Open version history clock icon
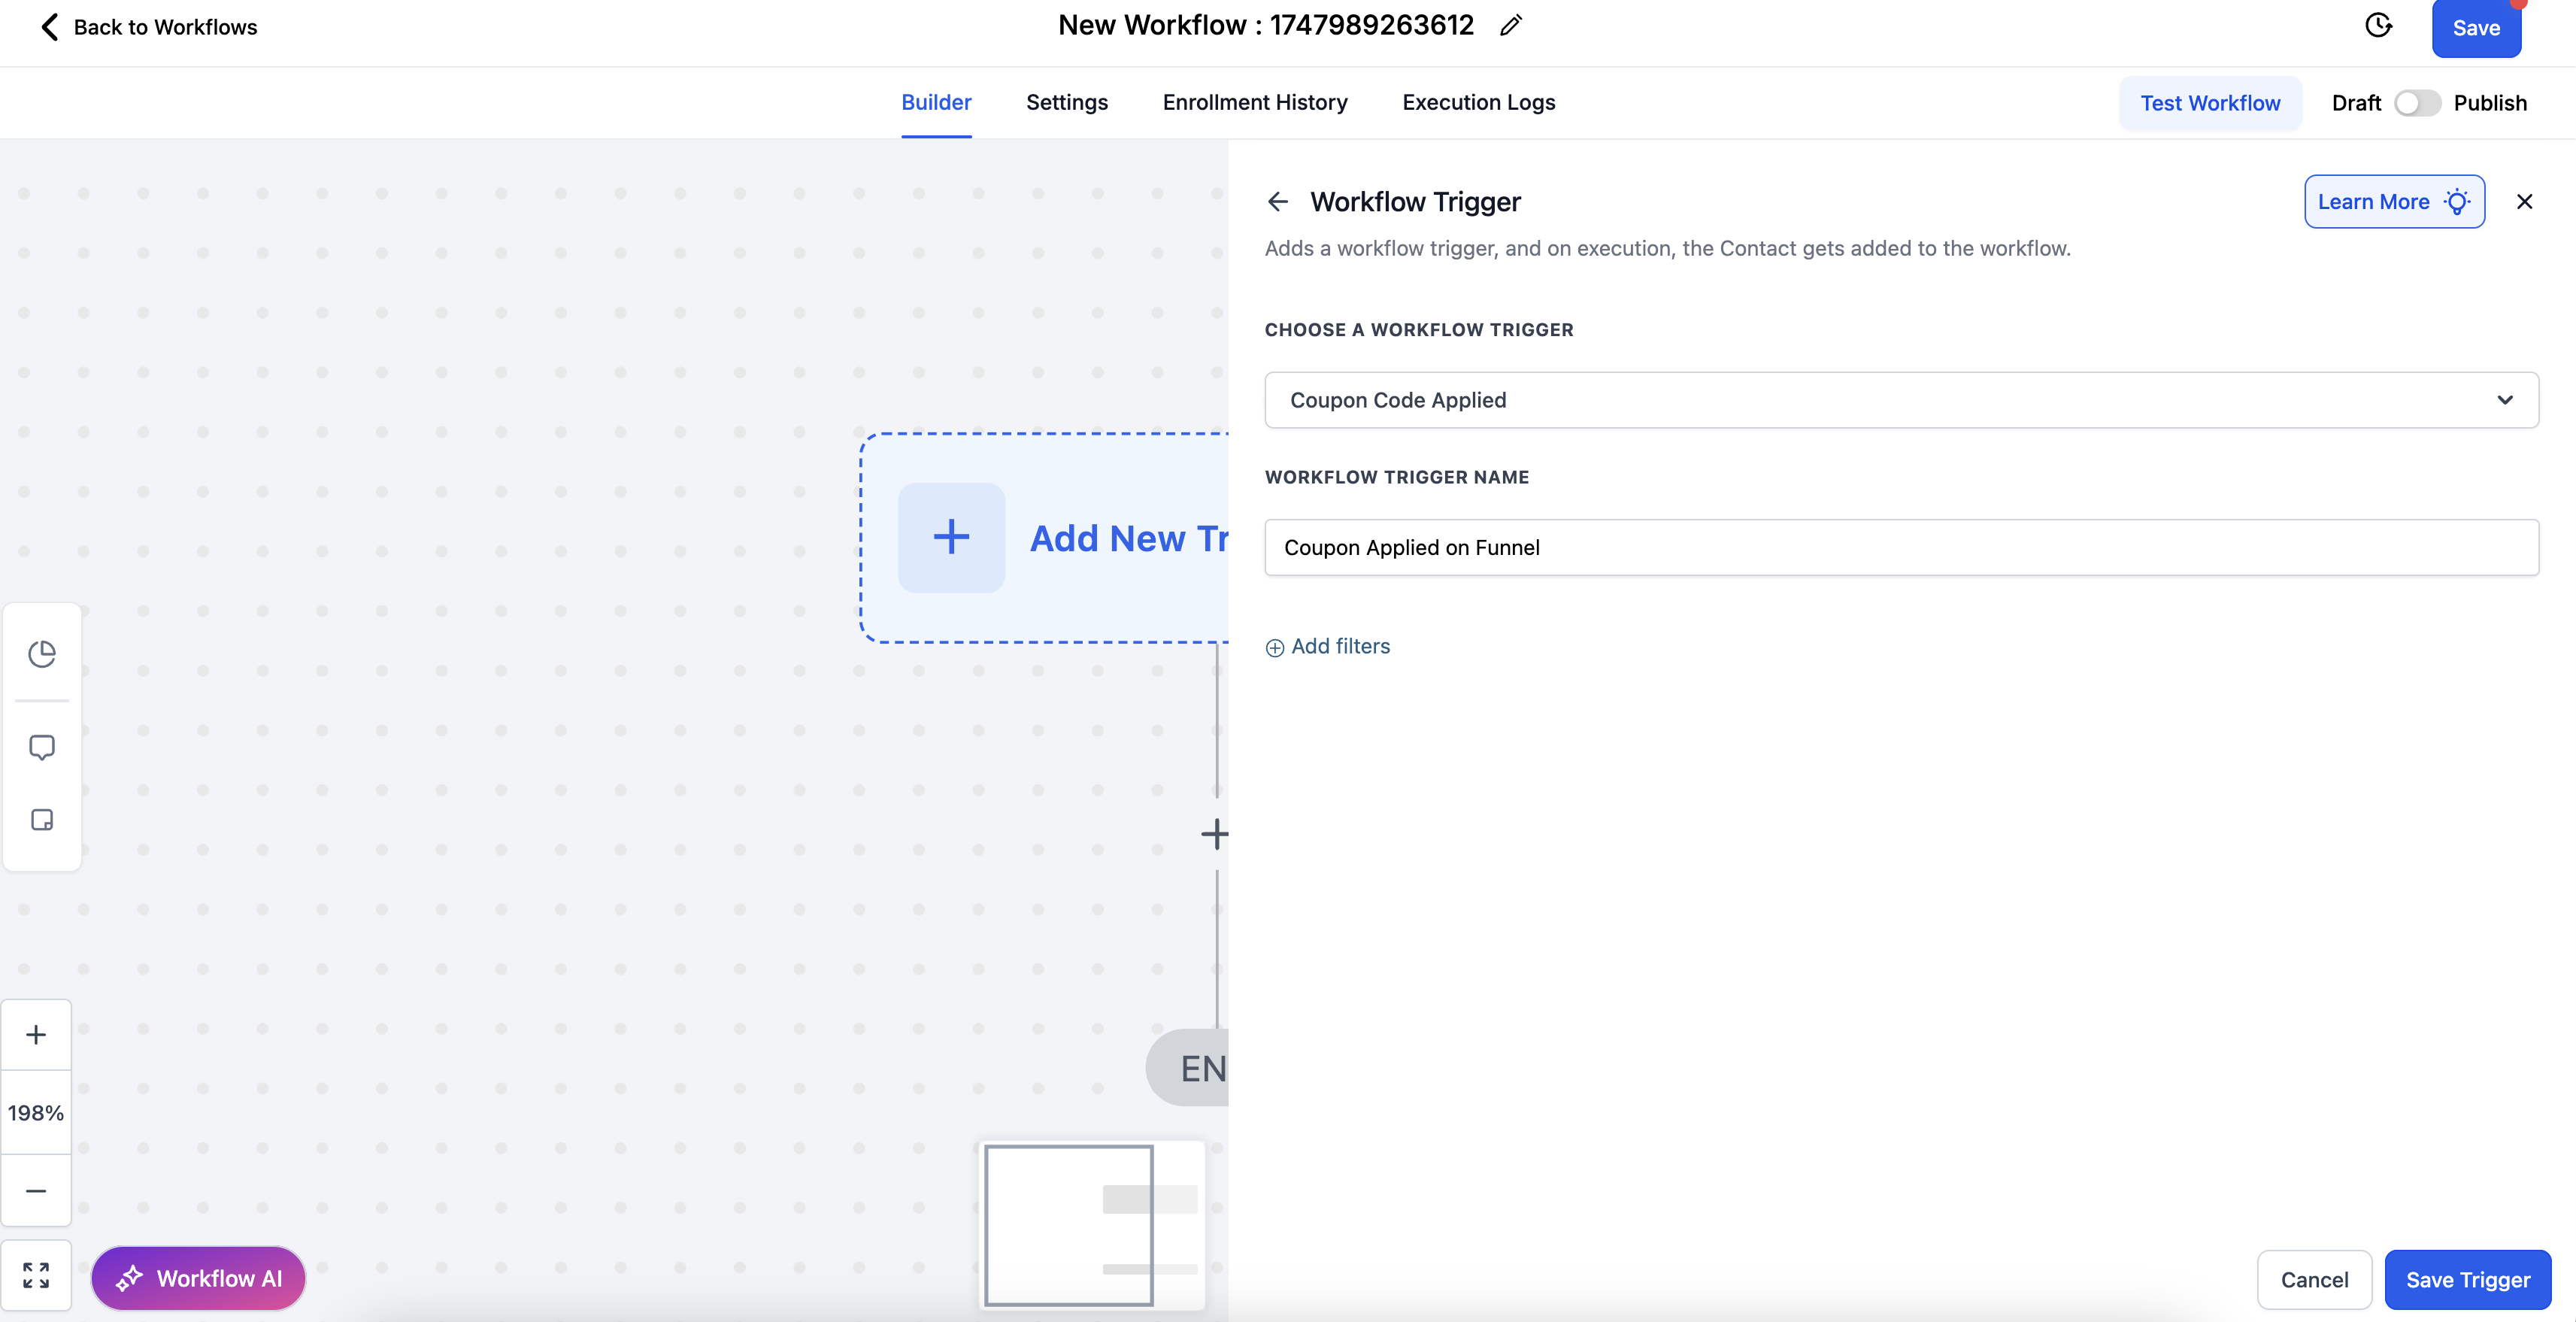Viewport: 2576px width, 1322px height. pyautogui.click(x=2378, y=26)
